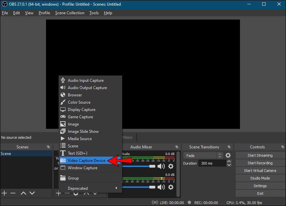
Task: Open settings gear for the lower audio track
Action: coord(171,187)
